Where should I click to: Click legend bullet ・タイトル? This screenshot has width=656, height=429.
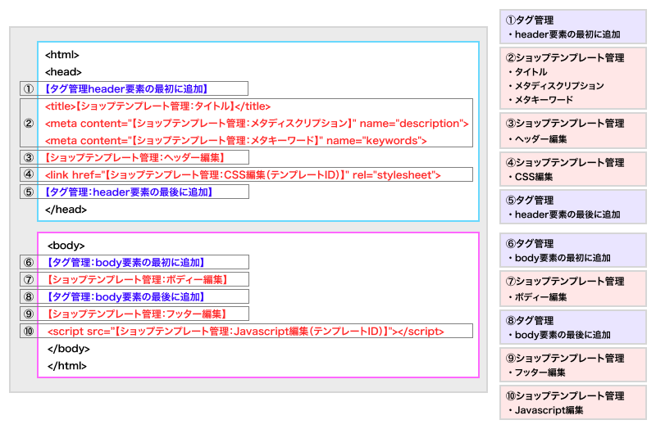point(527,72)
